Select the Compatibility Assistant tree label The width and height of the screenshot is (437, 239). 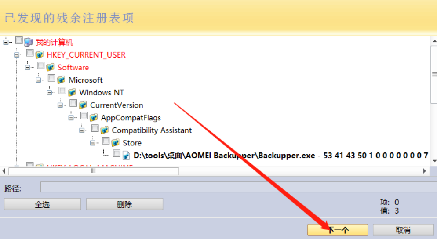(x=152, y=130)
